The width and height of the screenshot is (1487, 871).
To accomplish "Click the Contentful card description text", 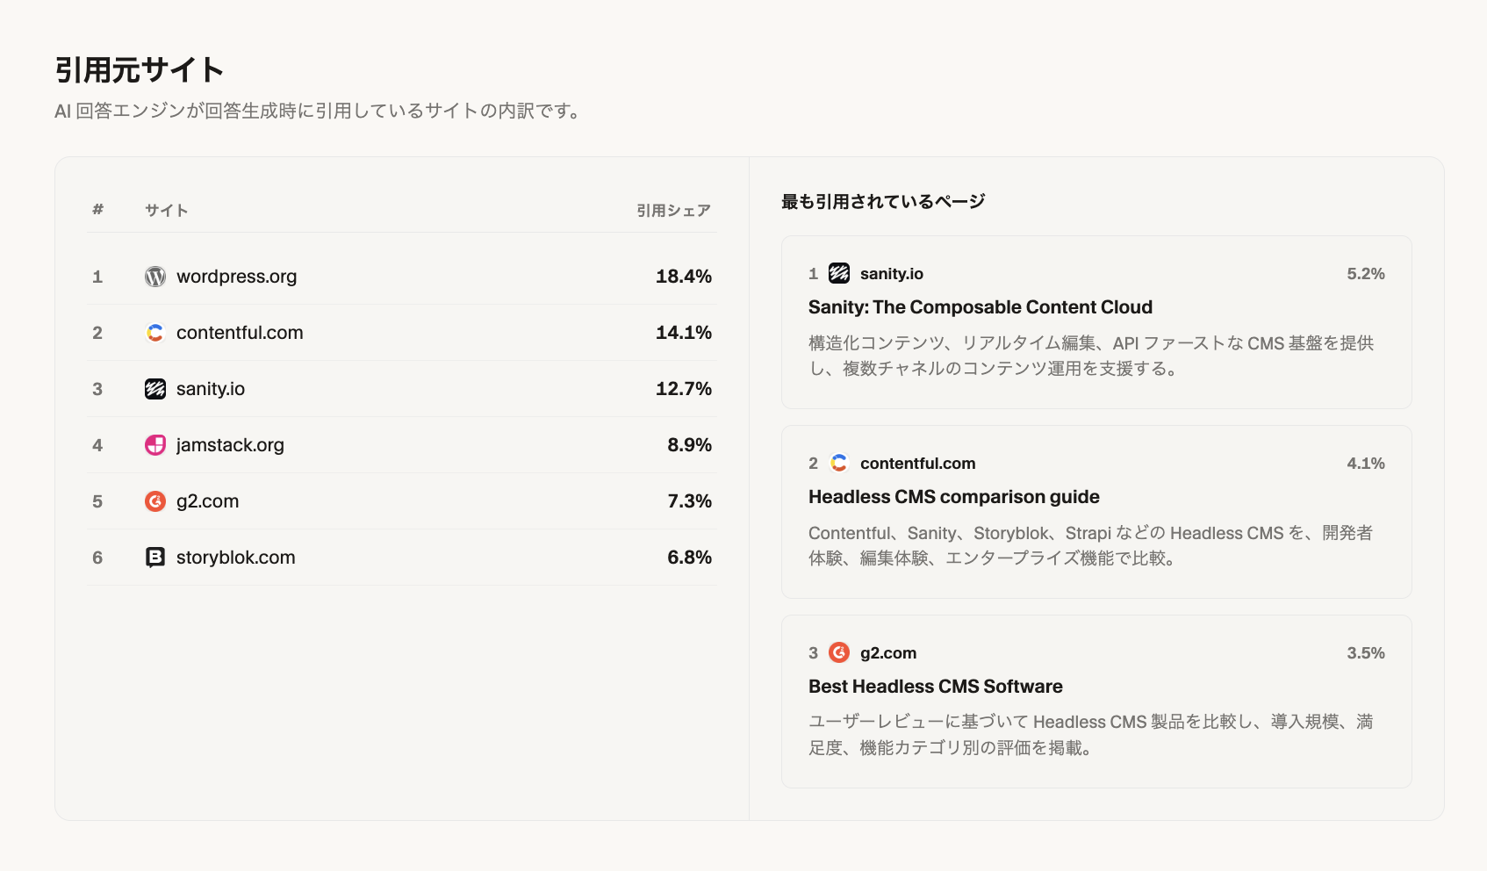I will click(x=1090, y=545).
